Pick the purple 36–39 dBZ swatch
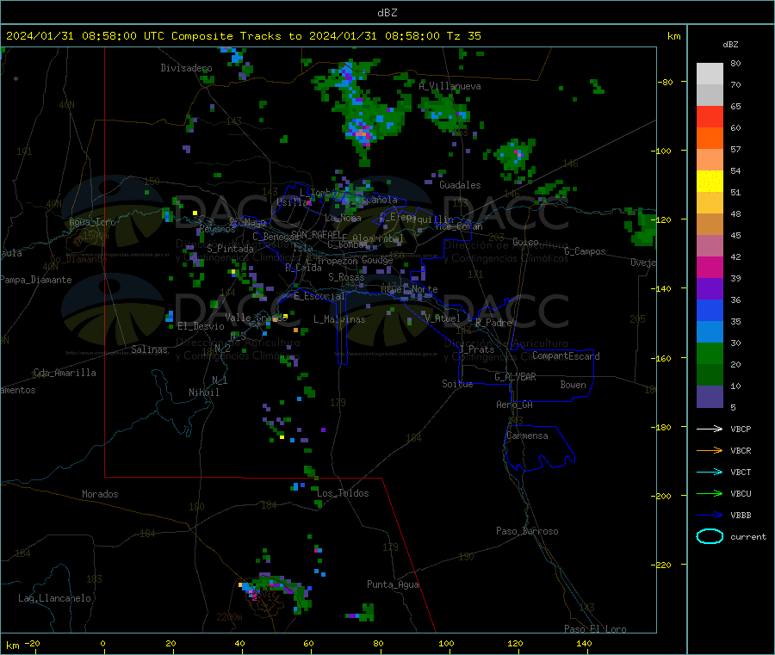Image resolution: width=775 pixels, height=655 pixels. [x=710, y=289]
